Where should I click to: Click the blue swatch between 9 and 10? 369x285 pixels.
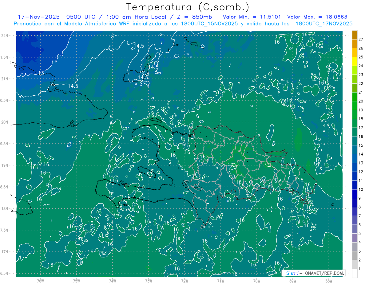pos(355,194)
